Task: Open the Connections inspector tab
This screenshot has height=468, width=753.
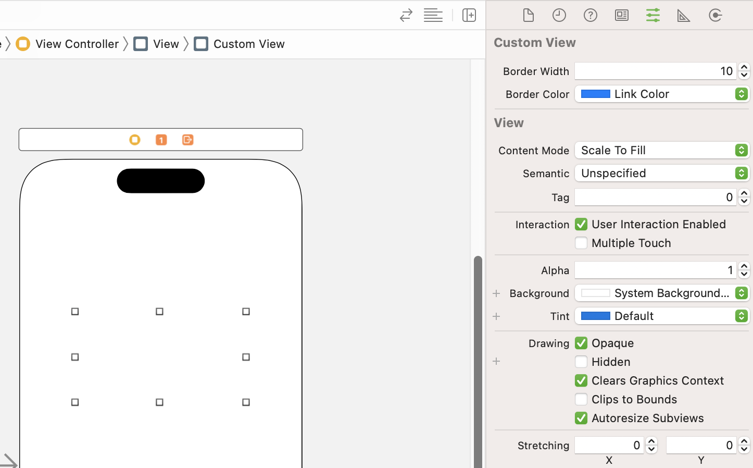Action: [716, 15]
